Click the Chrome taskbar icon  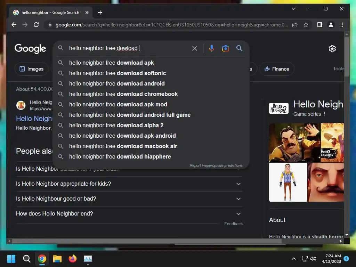click(x=42, y=259)
